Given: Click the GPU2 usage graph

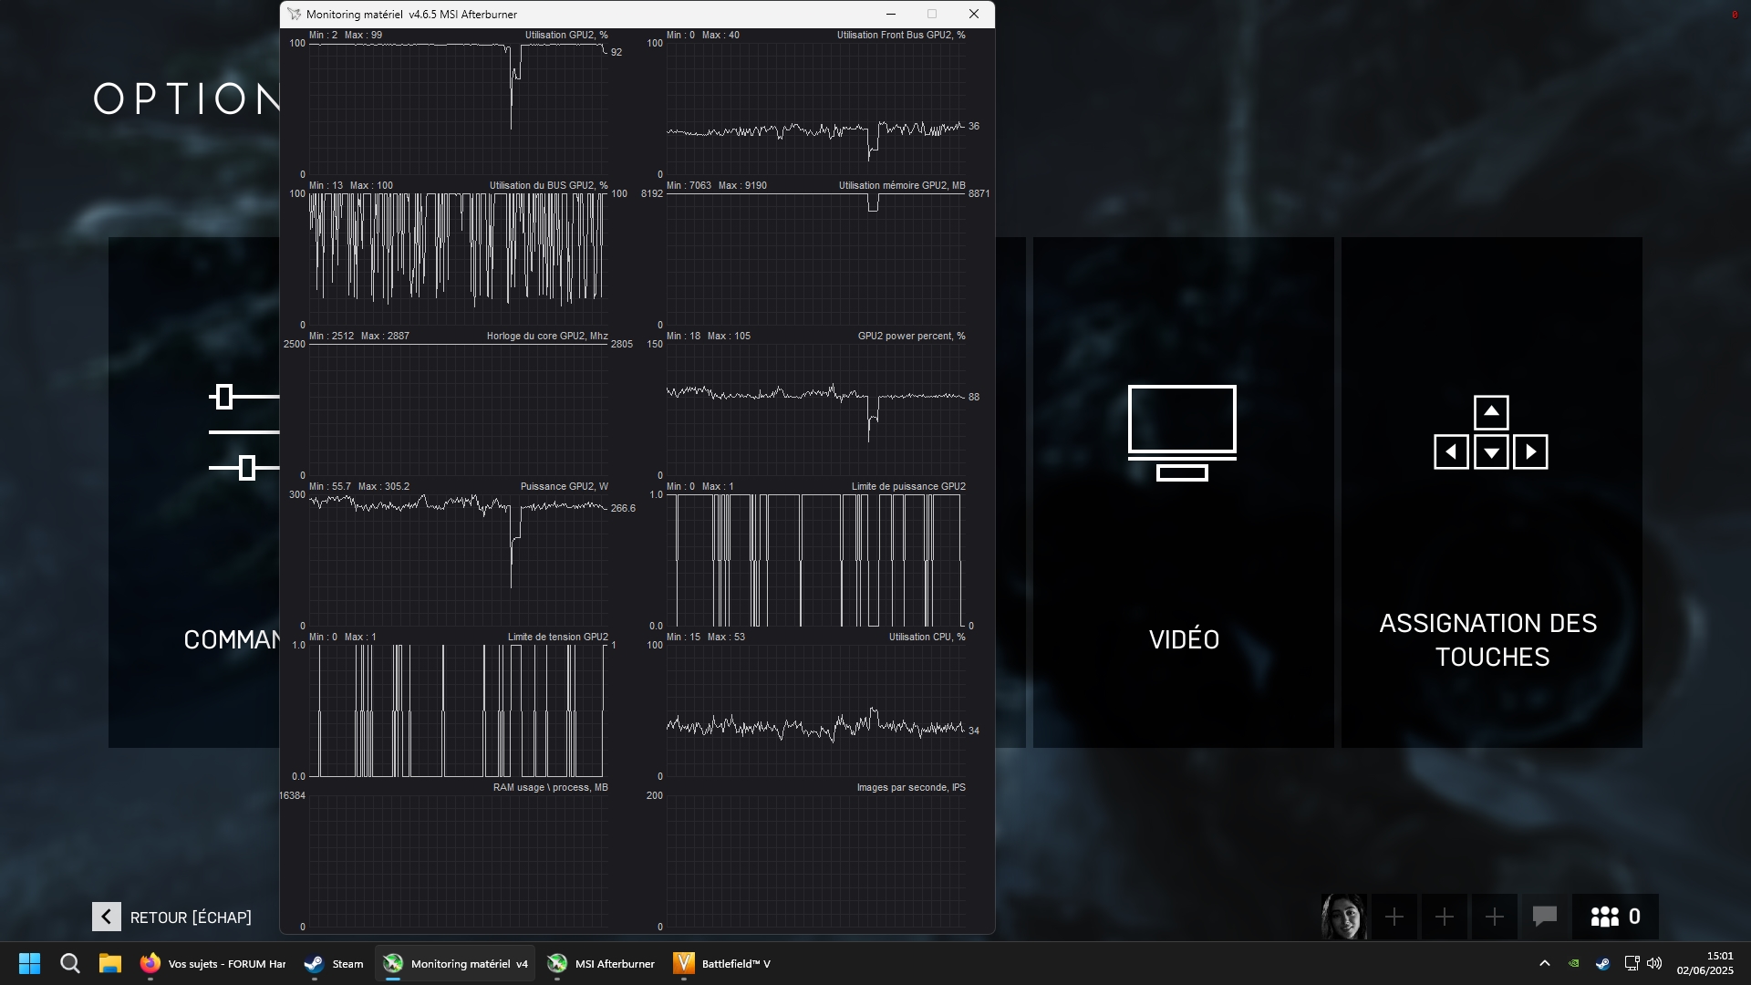Looking at the screenshot, I should [x=458, y=108].
